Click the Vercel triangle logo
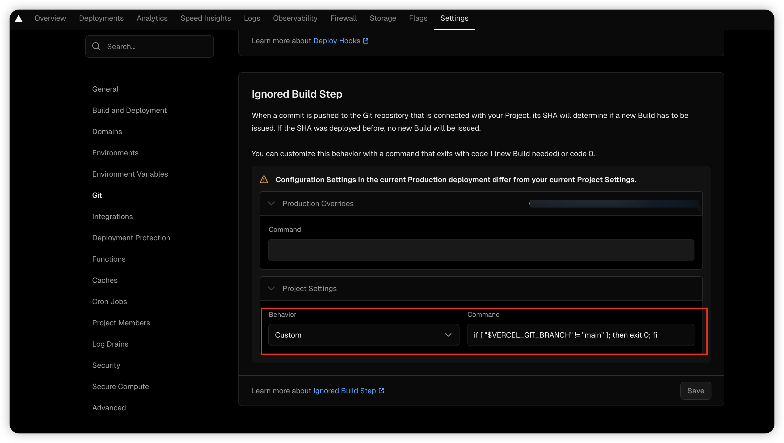The image size is (784, 443). [19, 19]
